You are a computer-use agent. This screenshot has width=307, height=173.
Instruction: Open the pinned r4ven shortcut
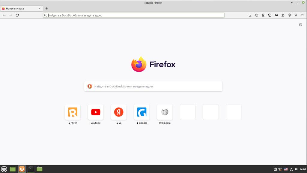click(73, 112)
